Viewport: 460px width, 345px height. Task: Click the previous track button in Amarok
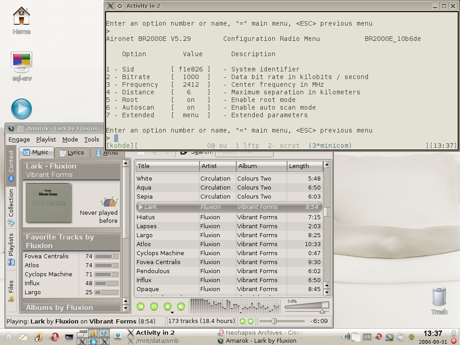coord(141,306)
